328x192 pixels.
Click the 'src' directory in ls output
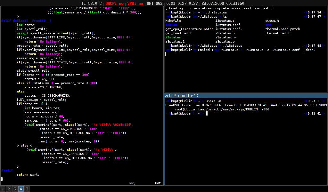tap(268, 25)
